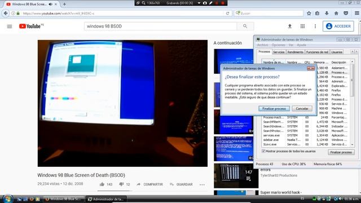Sort by CPU column header
Viewport: 361px width, 203px height.
(307, 63)
